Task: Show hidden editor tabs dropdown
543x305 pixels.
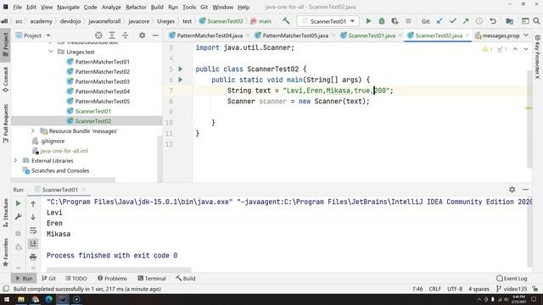Action: tap(526, 36)
